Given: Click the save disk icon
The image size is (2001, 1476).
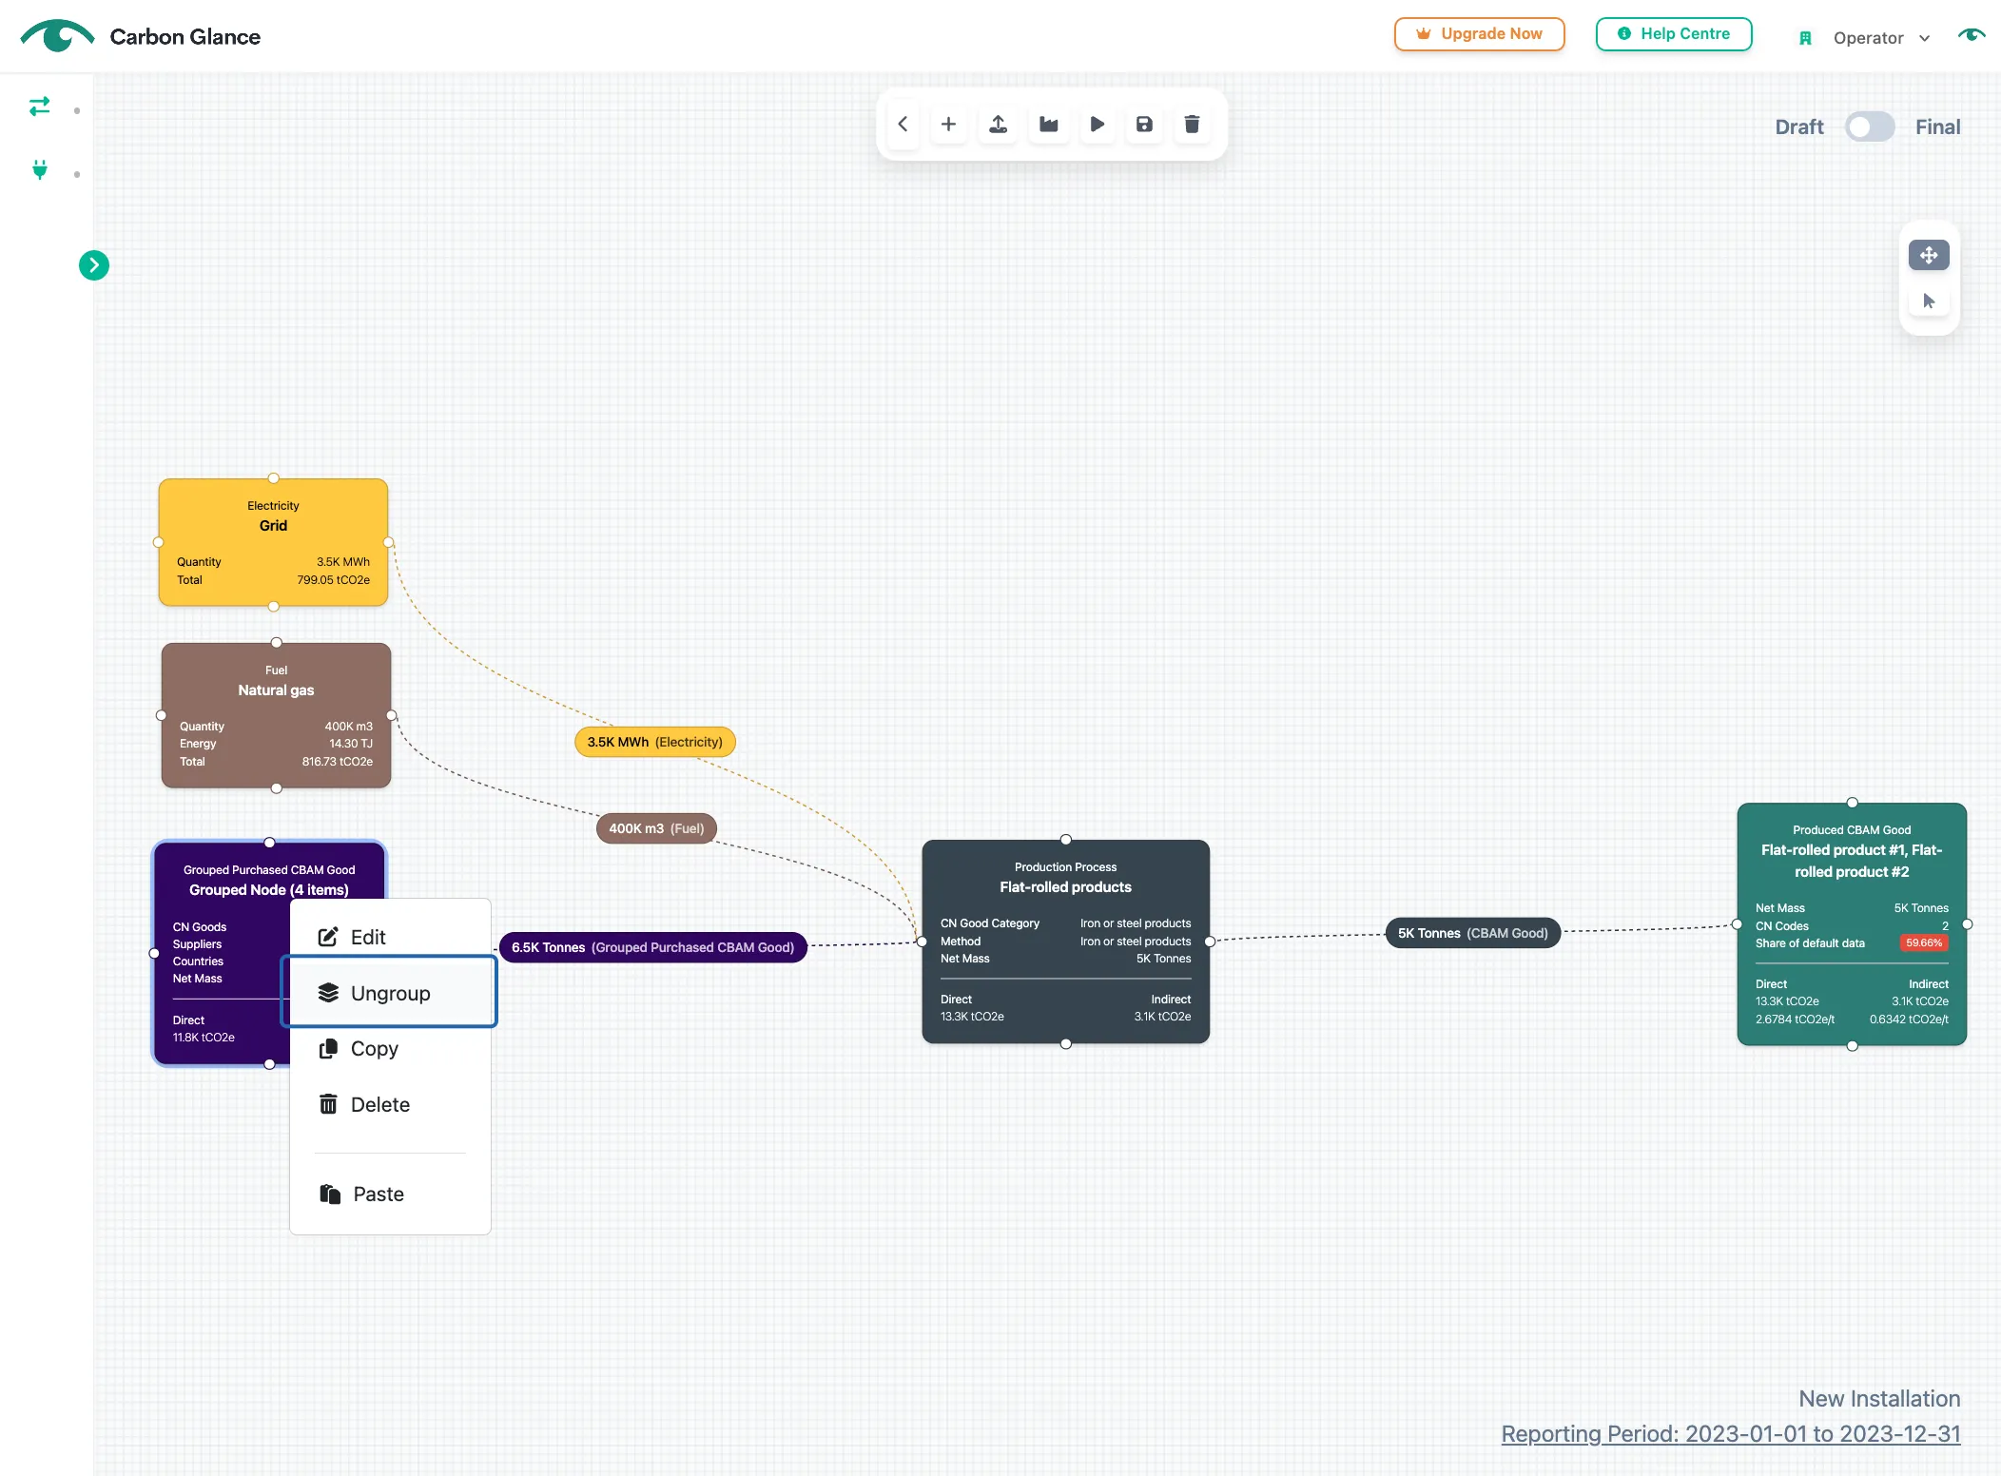Looking at the screenshot, I should coord(1144,124).
